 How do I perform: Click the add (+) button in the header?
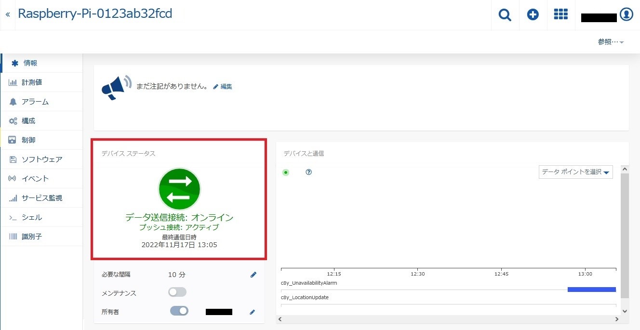(533, 14)
